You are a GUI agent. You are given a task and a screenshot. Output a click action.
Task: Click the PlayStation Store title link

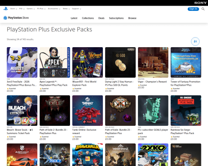[x=18, y=18]
